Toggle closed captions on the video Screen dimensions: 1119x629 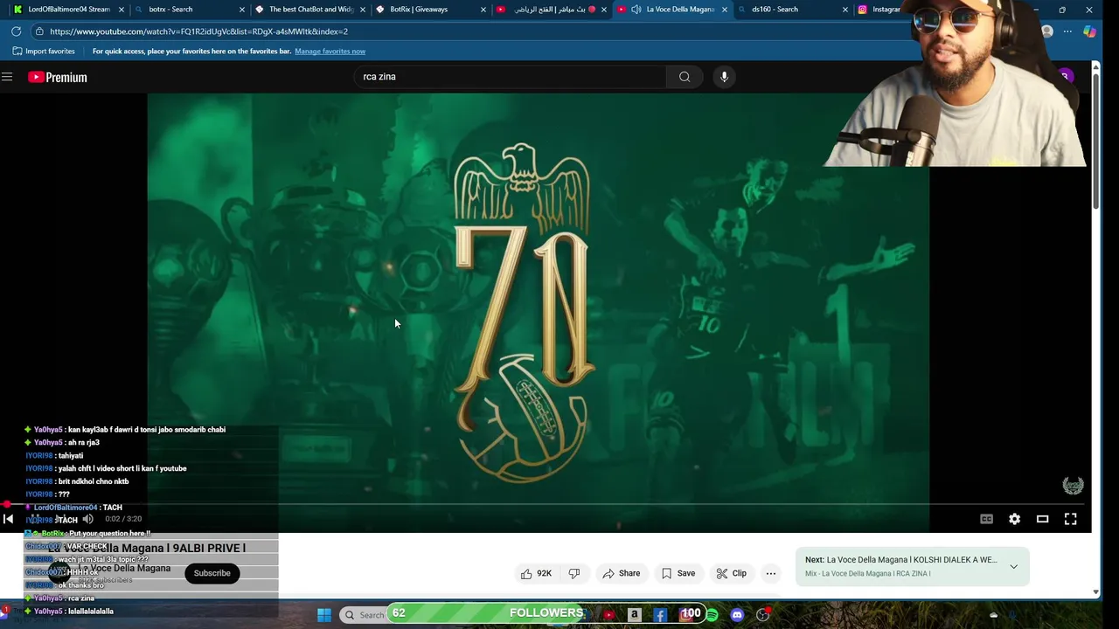tap(986, 519)
